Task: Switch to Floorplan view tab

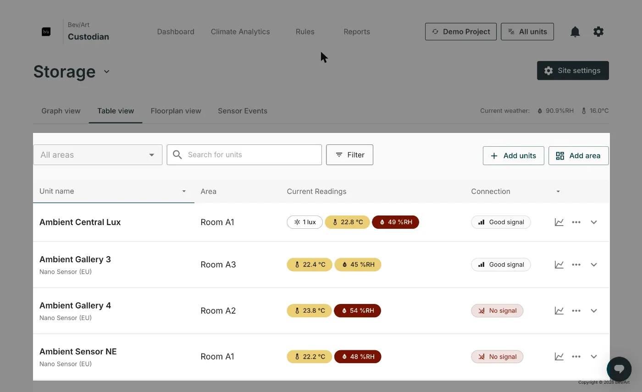Action: tap(176, 111)
